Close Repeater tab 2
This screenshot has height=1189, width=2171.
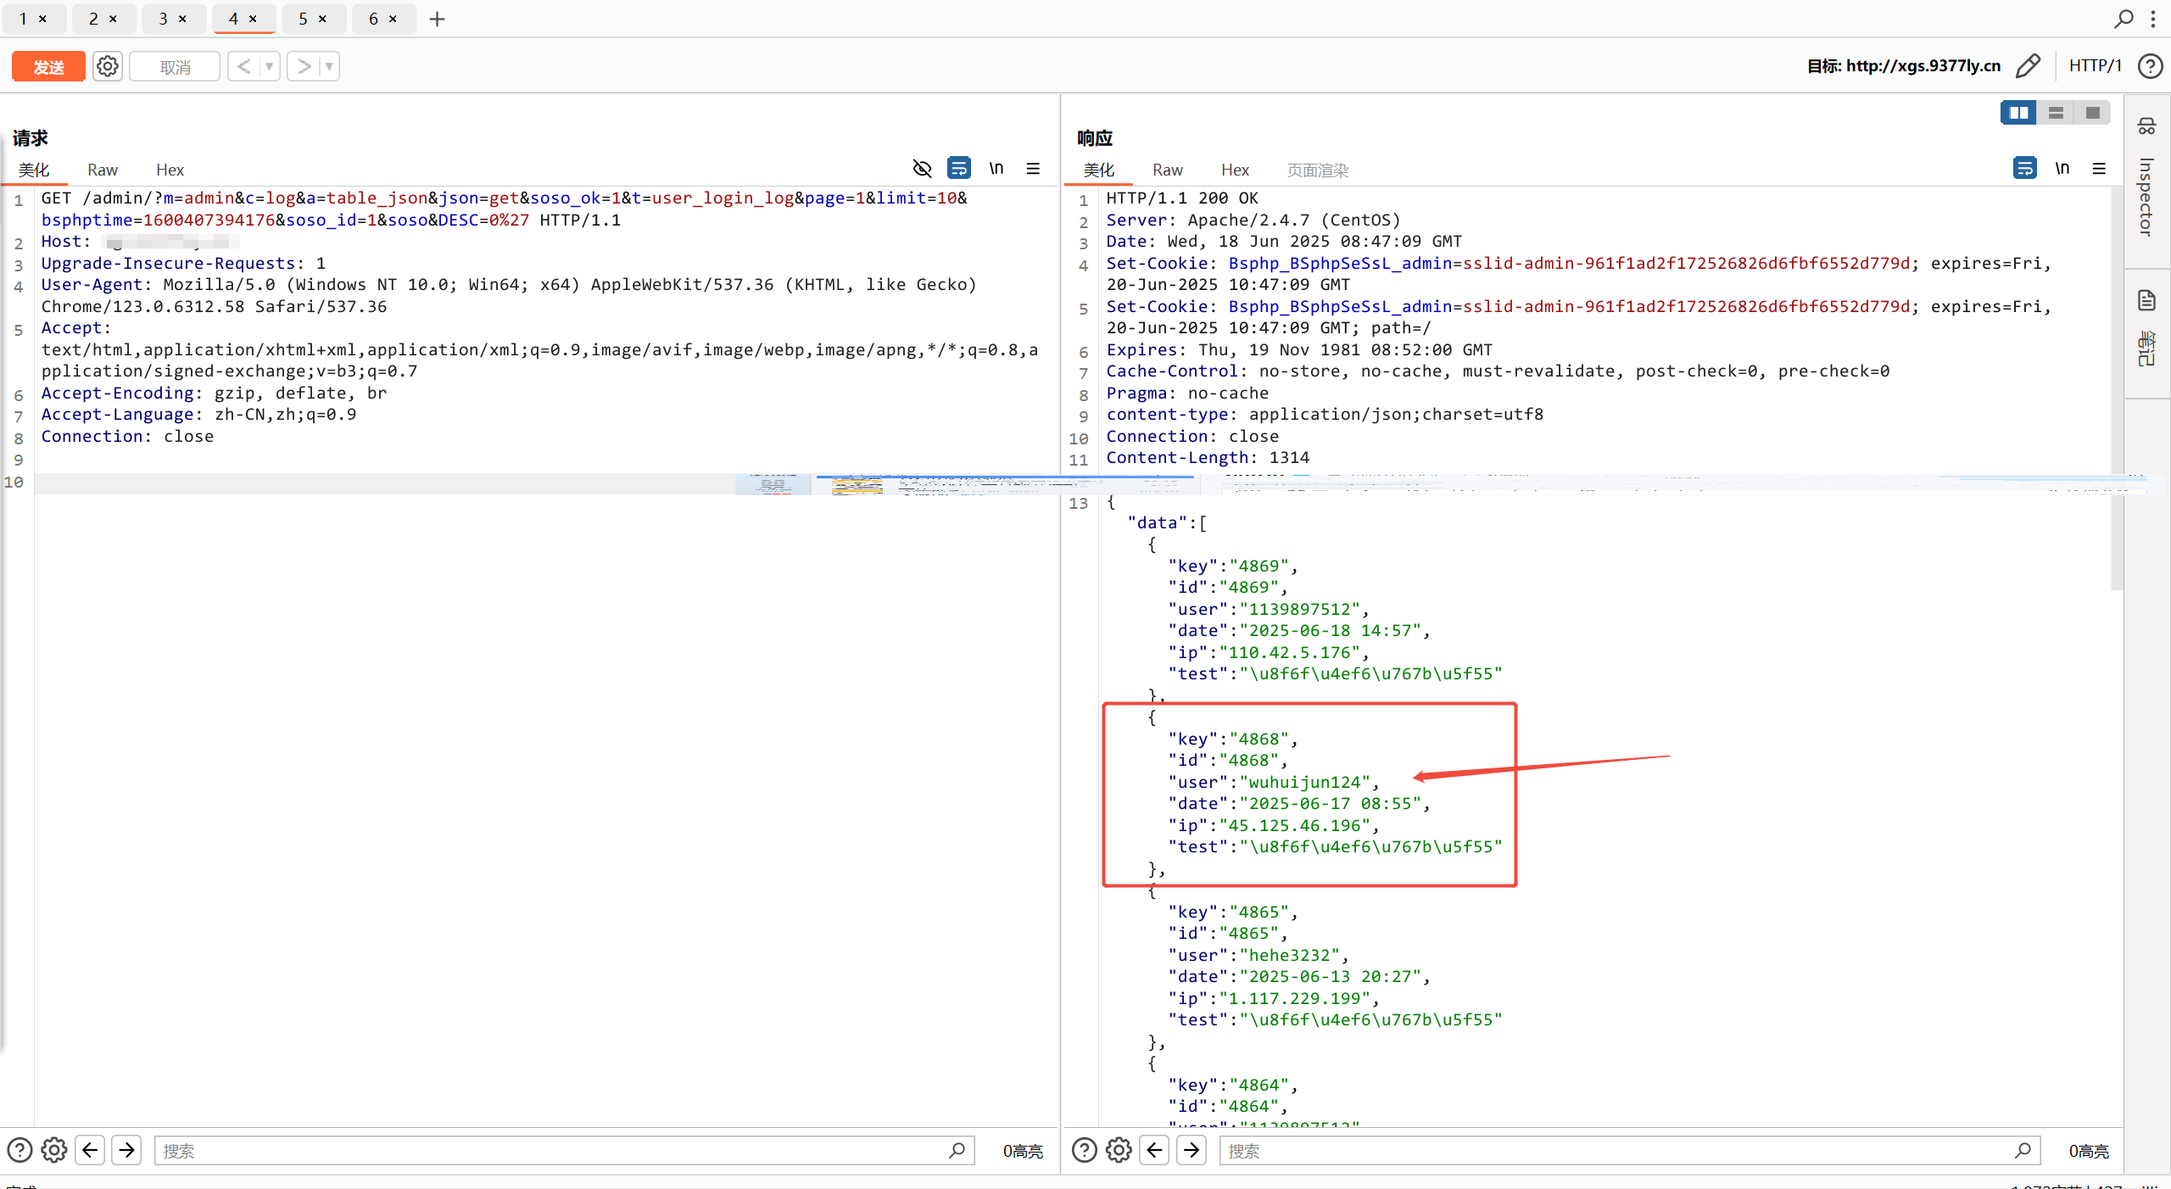point(113,19)
